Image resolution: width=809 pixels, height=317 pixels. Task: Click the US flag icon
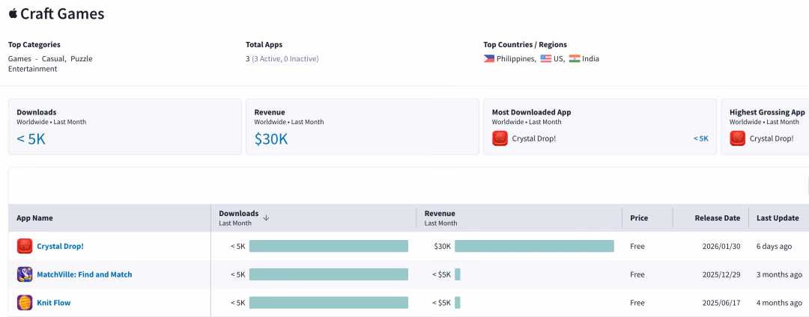[546, 58]
